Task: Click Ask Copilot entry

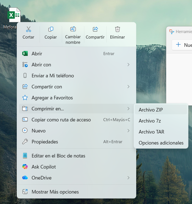Action: click(44, 167)
